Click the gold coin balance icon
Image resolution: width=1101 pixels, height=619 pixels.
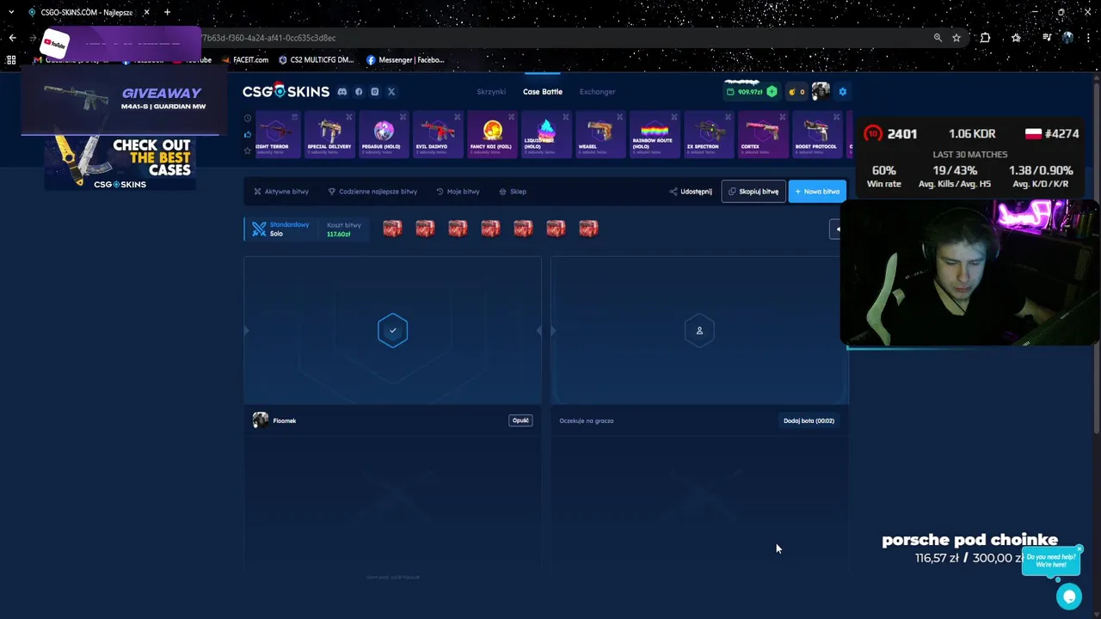tap(792, 92)
